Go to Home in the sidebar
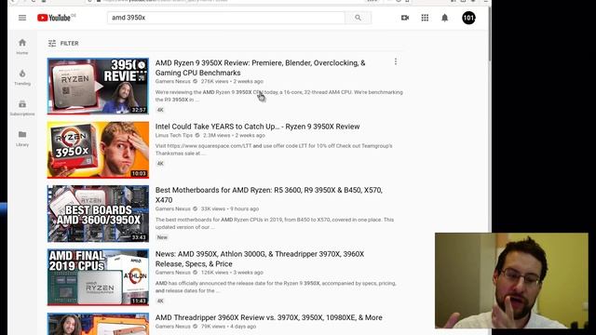Screen dimensions: 596x335 [x=22, y=47]
